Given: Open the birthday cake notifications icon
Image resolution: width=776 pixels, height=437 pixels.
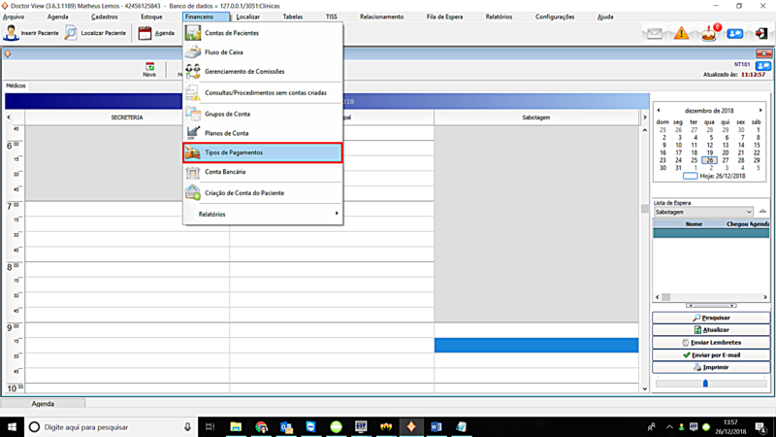Looking at the screenshot, I should [x=709, y=34].
